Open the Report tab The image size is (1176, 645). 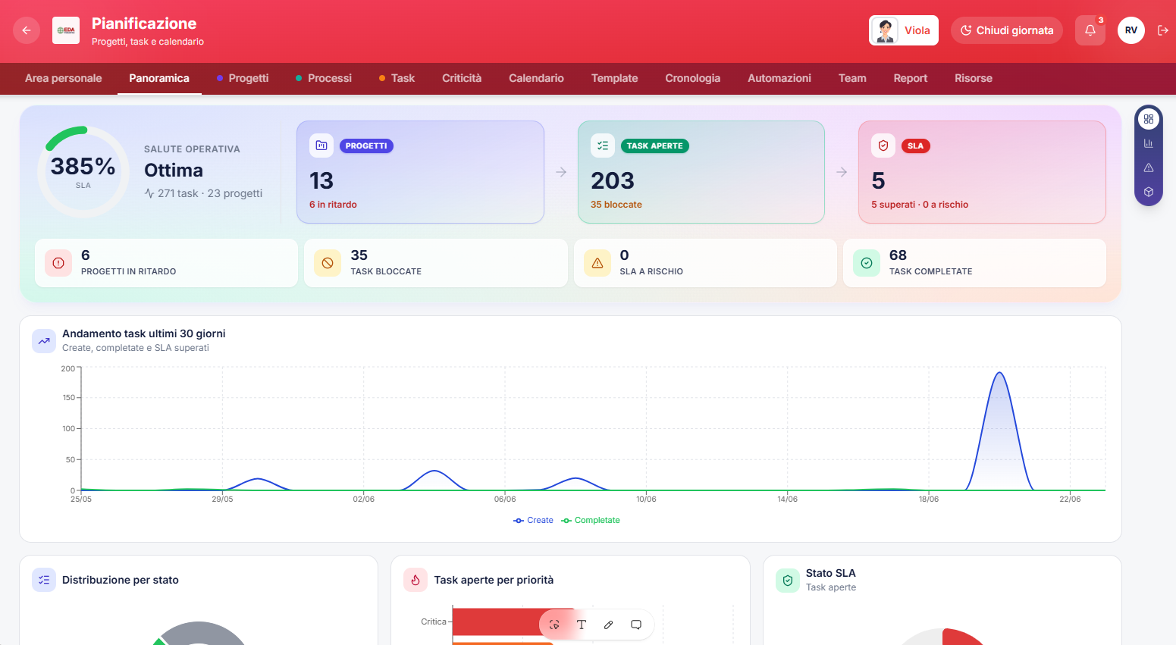click(x=911, y=78)
